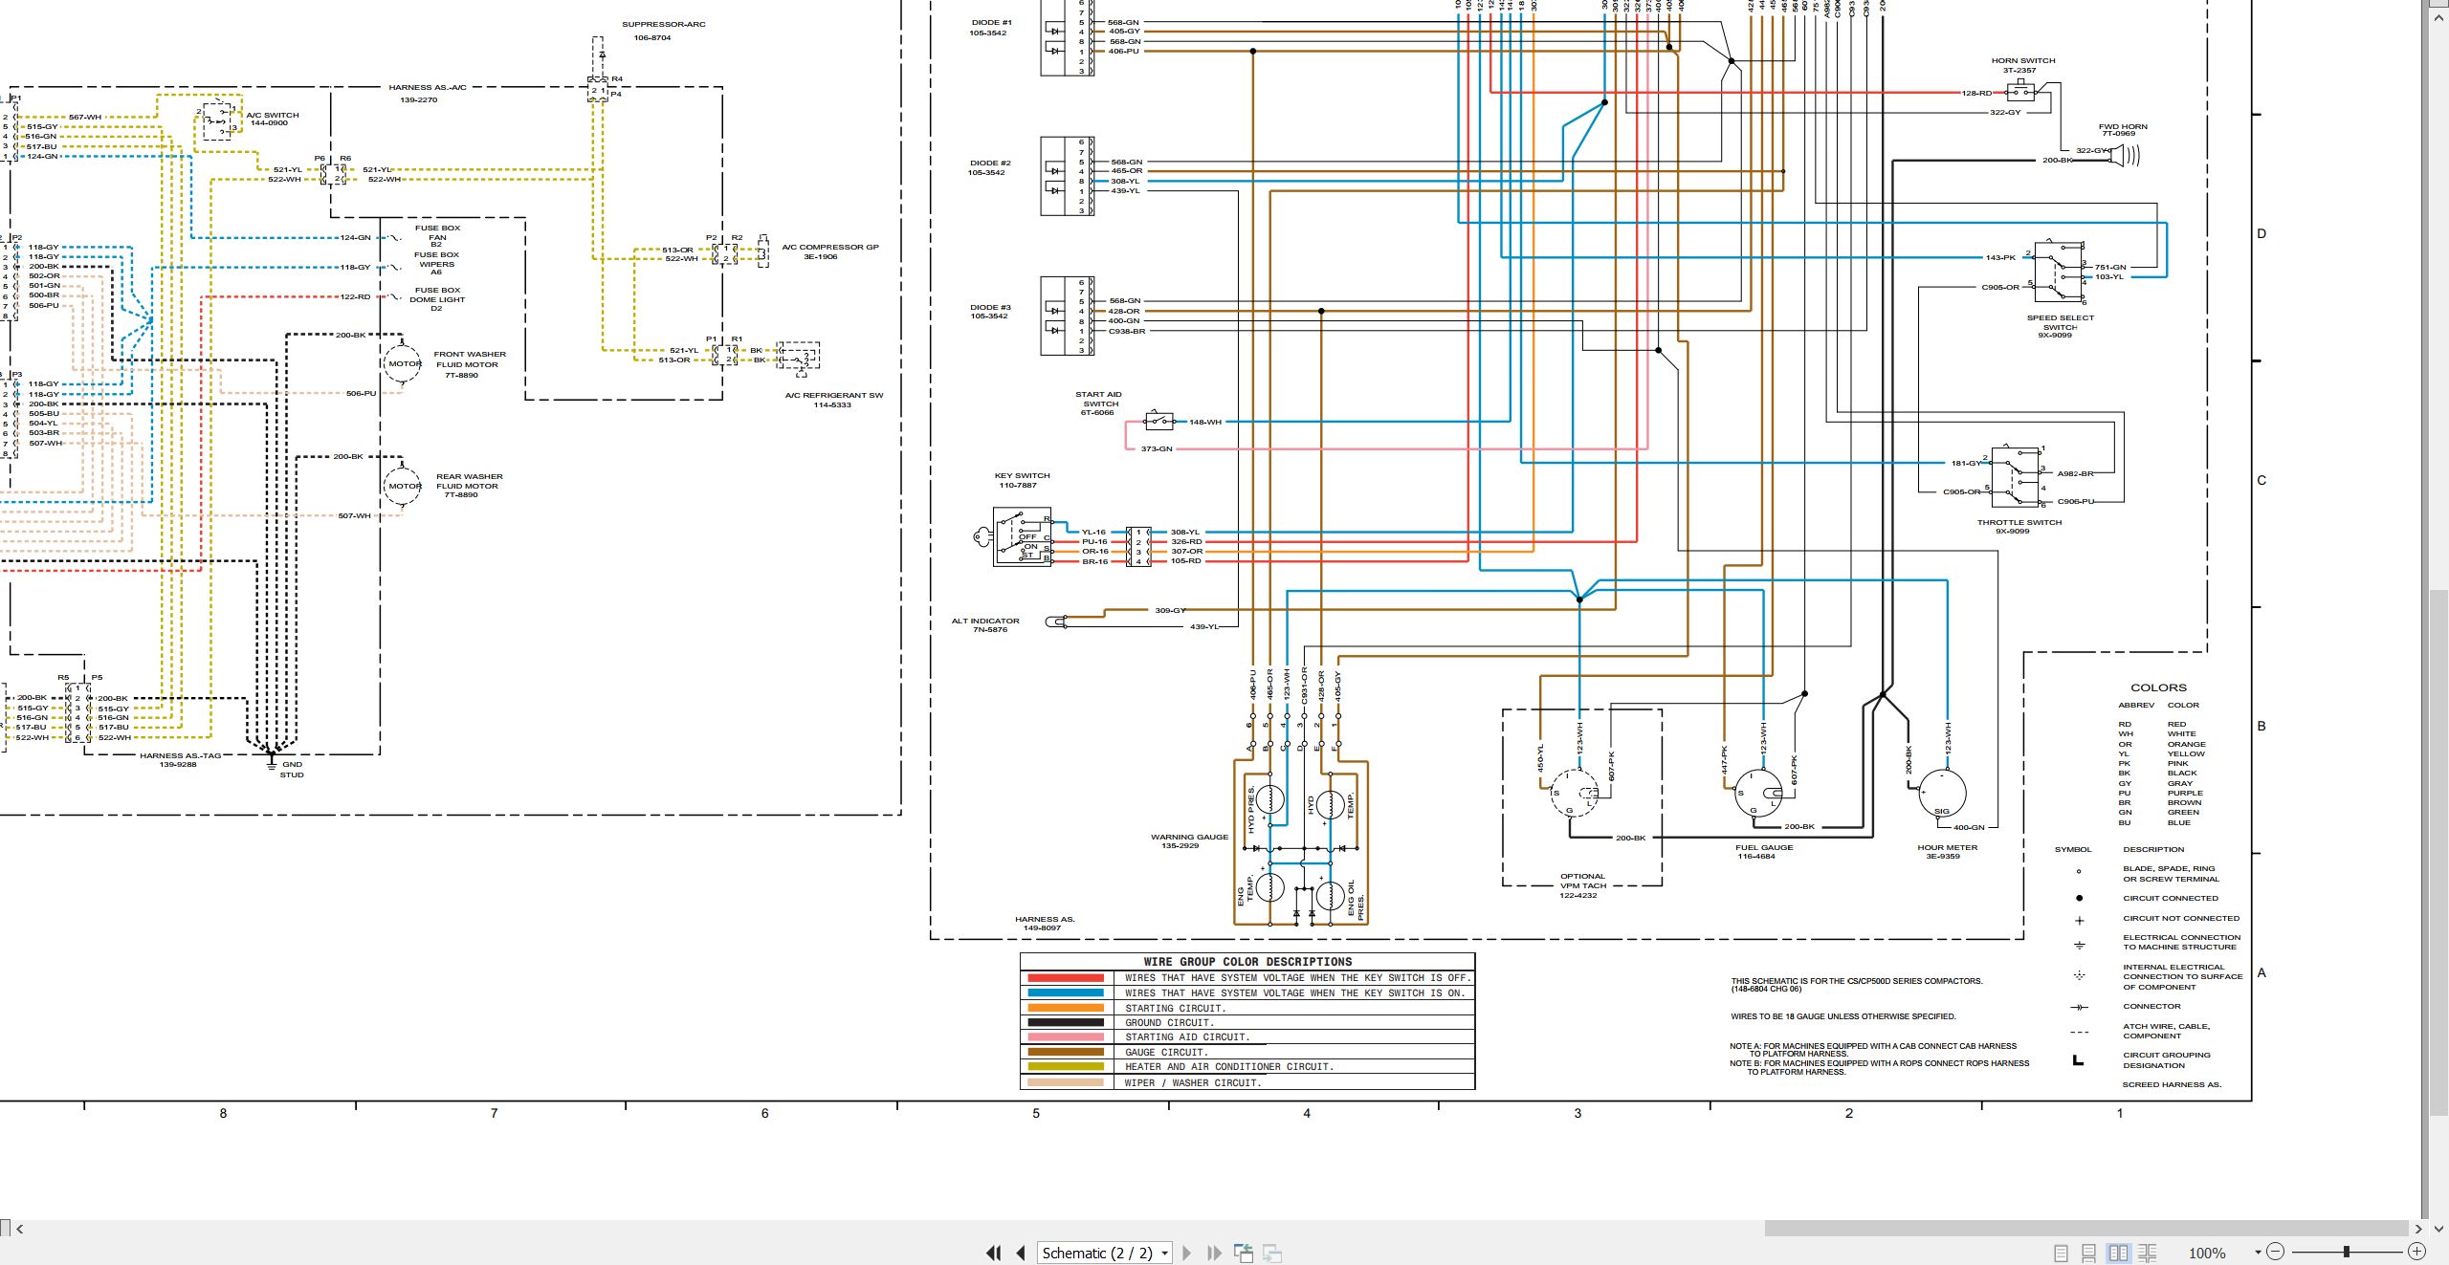The height and width of the screenshot is (1265, 2449).
Task: Click the black ground circuit swatch
Action: (x=1066, y=1022)
